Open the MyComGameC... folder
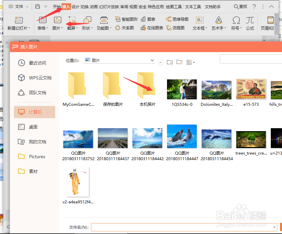 (x=78, y=89)
